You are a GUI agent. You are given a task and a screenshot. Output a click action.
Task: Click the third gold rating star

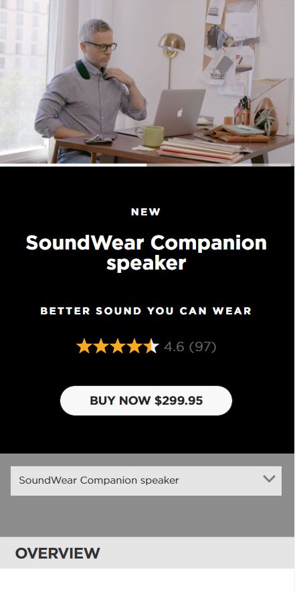(x=118, y=347)
